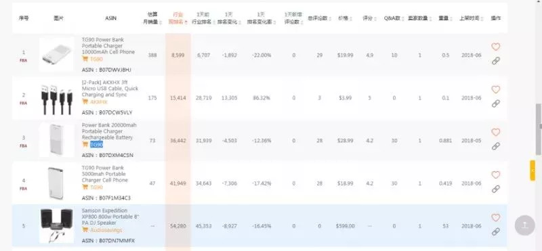Click the page vertical scrollbar thumb
This screenshot has width=542, height=251.
point(539,129)
